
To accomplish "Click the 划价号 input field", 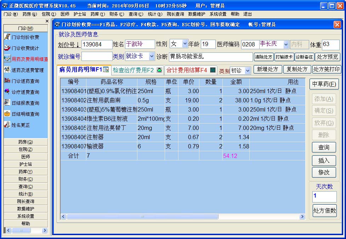I will [x=97, y=44].
